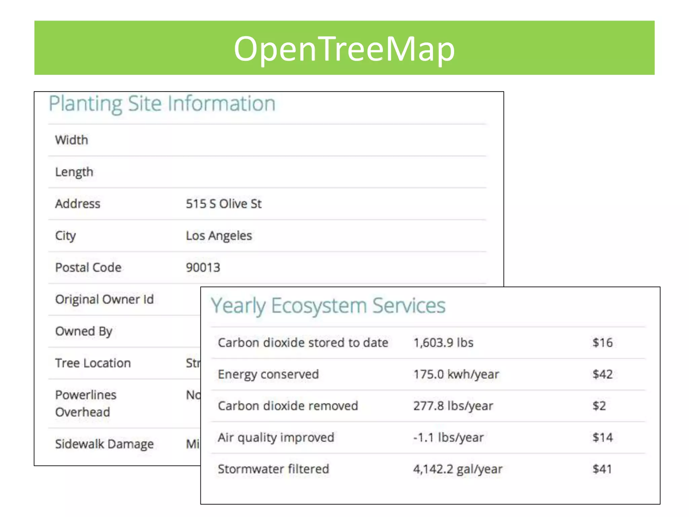Click the $42 energy value
This screenshot has width=689, height=517.
tap(603, 374)
